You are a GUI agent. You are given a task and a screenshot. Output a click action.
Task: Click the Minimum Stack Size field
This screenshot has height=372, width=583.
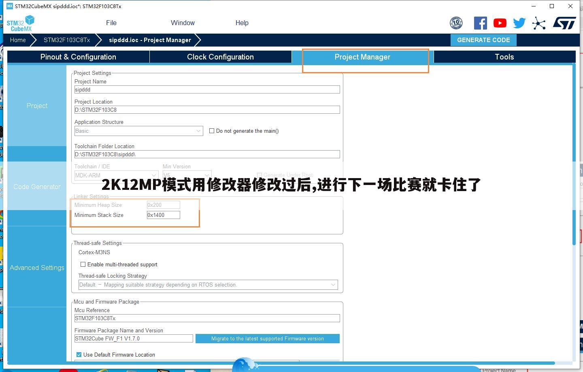pos(163,215)
